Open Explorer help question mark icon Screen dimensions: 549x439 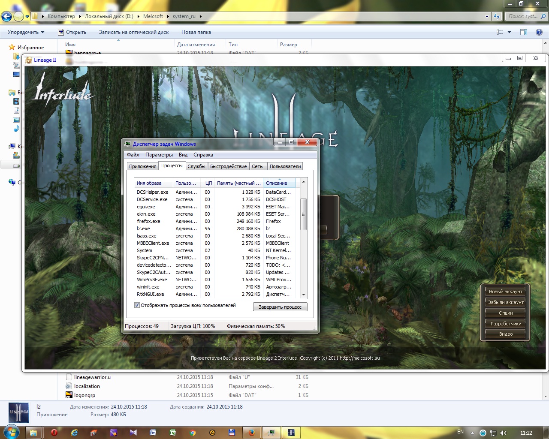[x=539, y=32]
